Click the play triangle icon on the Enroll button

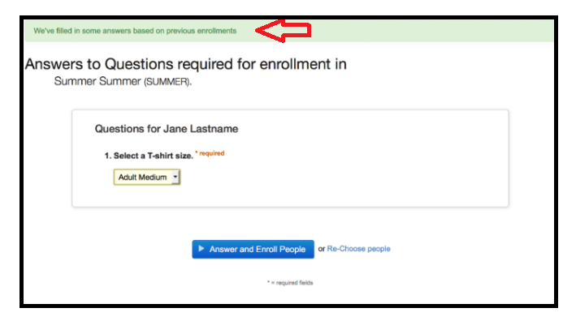(x=201, y=248)
